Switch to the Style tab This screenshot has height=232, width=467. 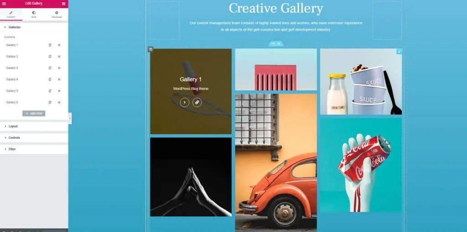[x=34, y=15]
